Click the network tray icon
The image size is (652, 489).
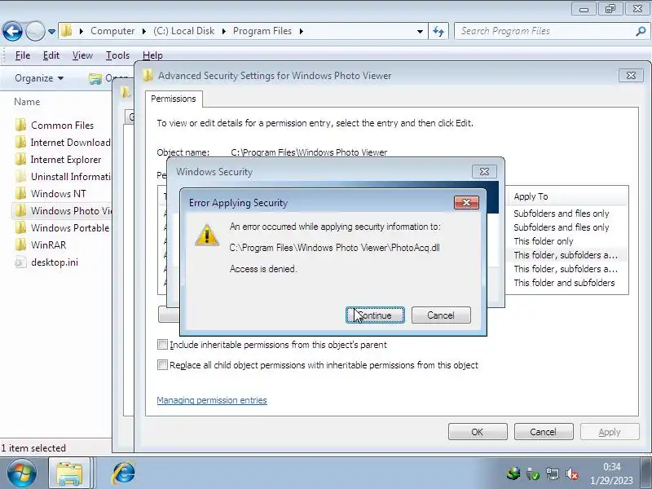click(x=553, y=474)
